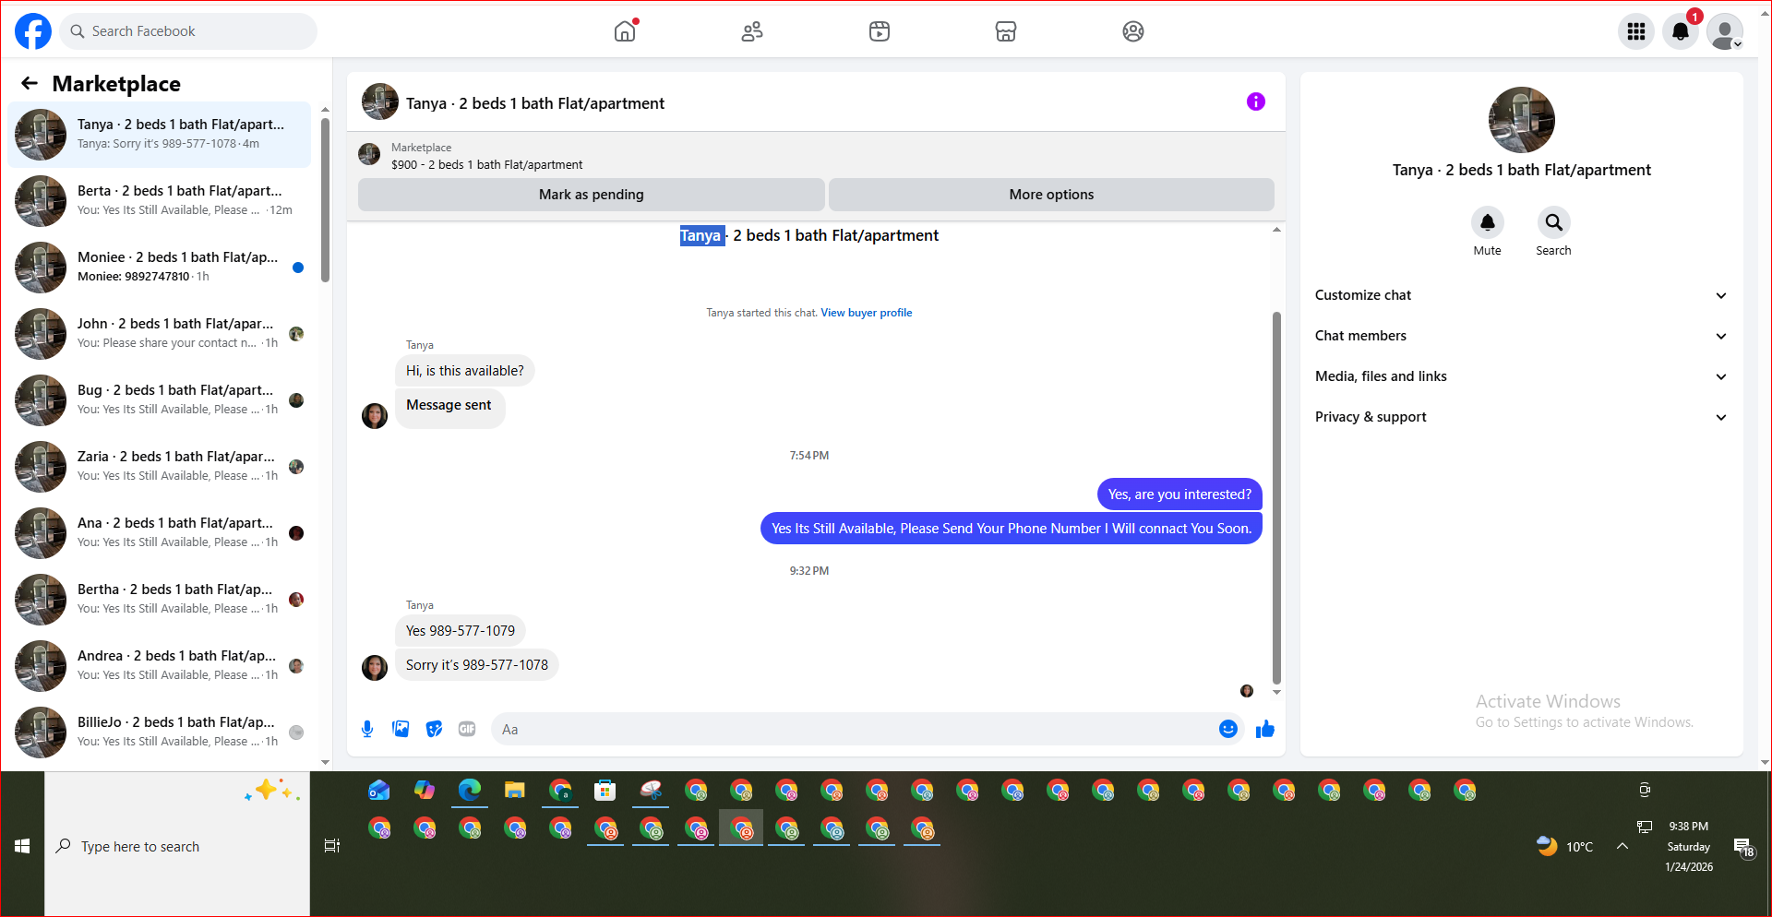Screen dimensions: 1772x917
Task: Open conversation information purple icon
Action: [1256, 101]
